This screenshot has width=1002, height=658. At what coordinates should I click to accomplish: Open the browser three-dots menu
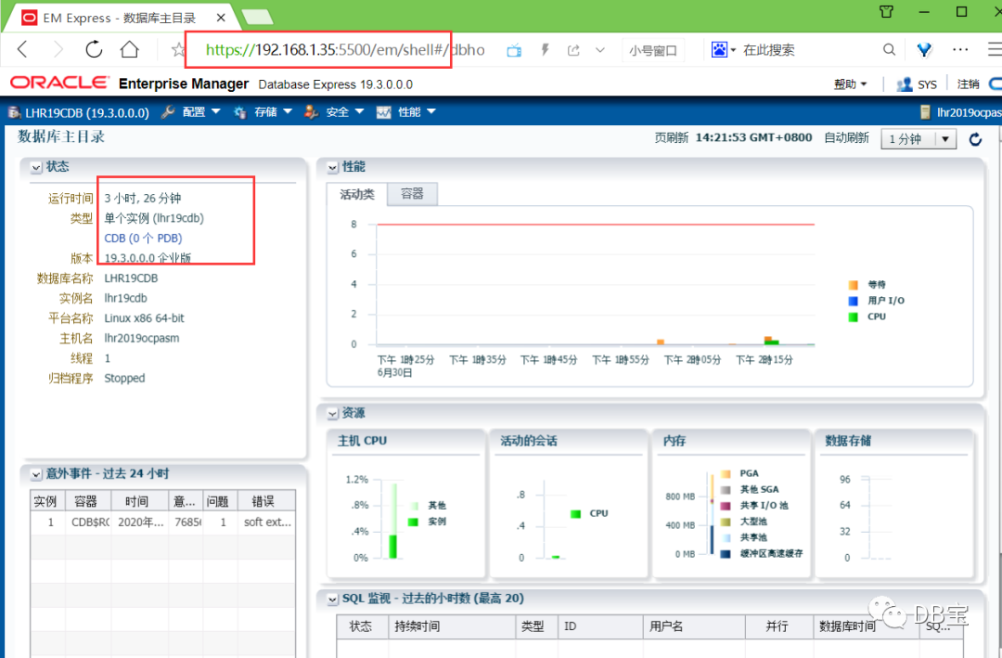pos(960,49)
